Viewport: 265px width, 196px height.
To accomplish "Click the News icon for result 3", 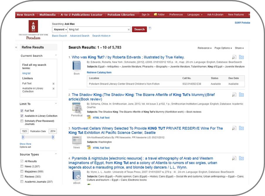I will [77, 140].
